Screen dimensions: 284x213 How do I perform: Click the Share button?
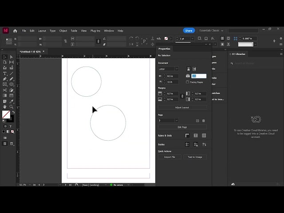click(x=189, y=31)
